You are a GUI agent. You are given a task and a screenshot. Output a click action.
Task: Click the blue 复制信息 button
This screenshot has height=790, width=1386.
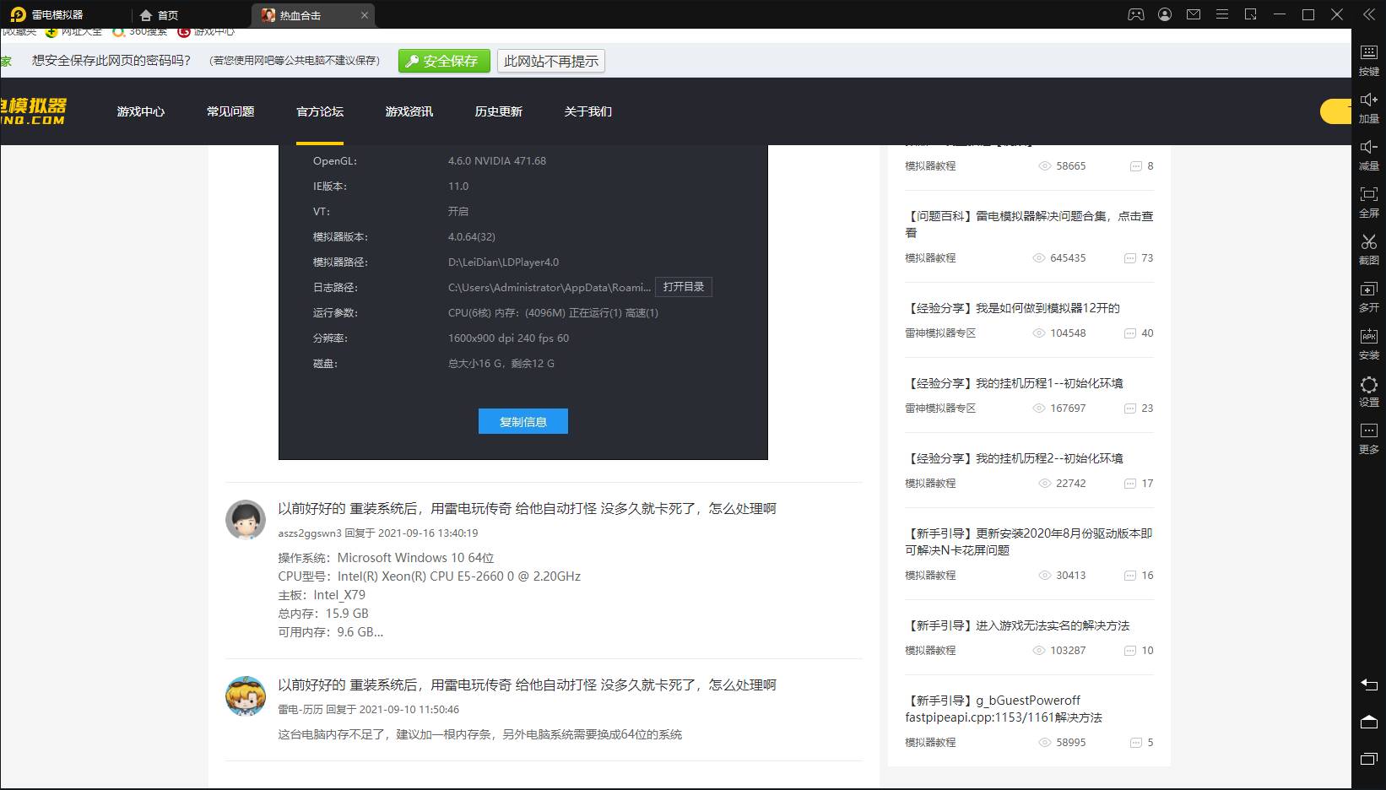(x=523, y=421)
